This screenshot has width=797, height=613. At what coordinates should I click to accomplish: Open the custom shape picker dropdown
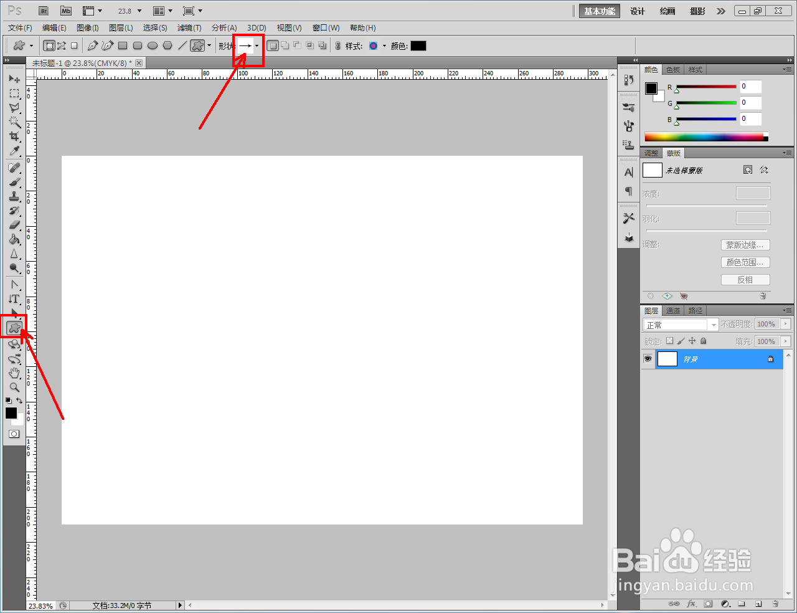[x=257, y=46]
